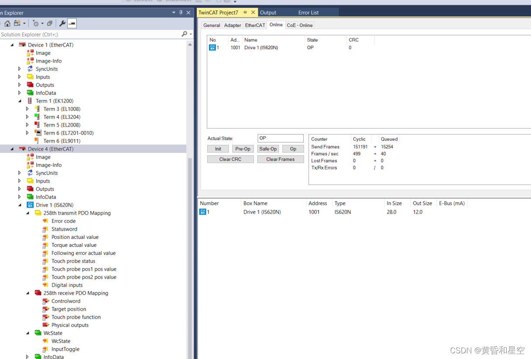Image resolution: width=531 pixels, height=359 pixels.
Task: Click the E-Bus (mA) column header
Action: [x=452, y=203]
